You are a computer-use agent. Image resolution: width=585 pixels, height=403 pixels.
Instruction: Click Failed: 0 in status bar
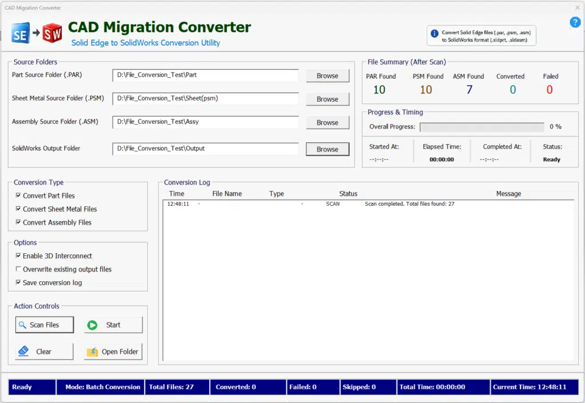(x=314, y=387)
